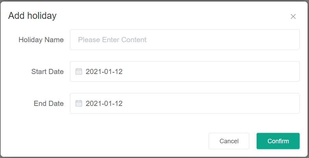Tap the calendar glyph beside Start Date
Image resolution: width=309 pixels, height=158 pixels.
(79, 72)
